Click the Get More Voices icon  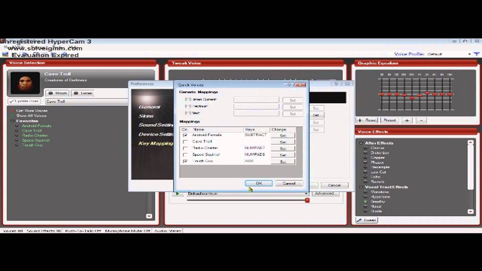[13, 111]
